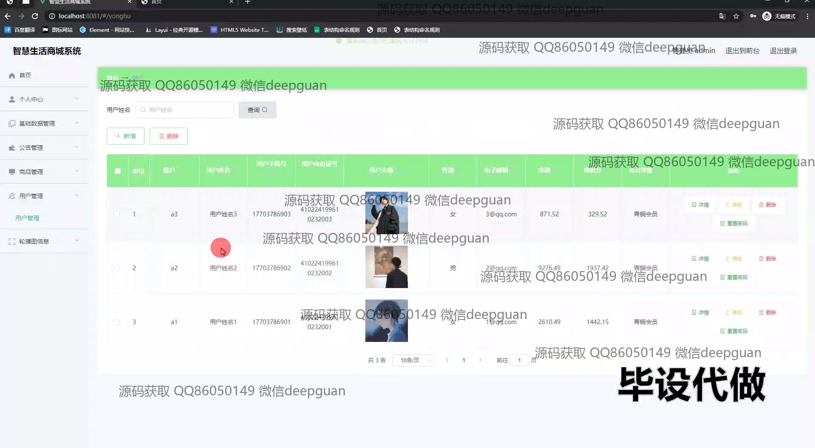Click the 基础数据管理 sidebar icon
The width and height of the screenshot is (815, 448).
[x=12, y=123]
